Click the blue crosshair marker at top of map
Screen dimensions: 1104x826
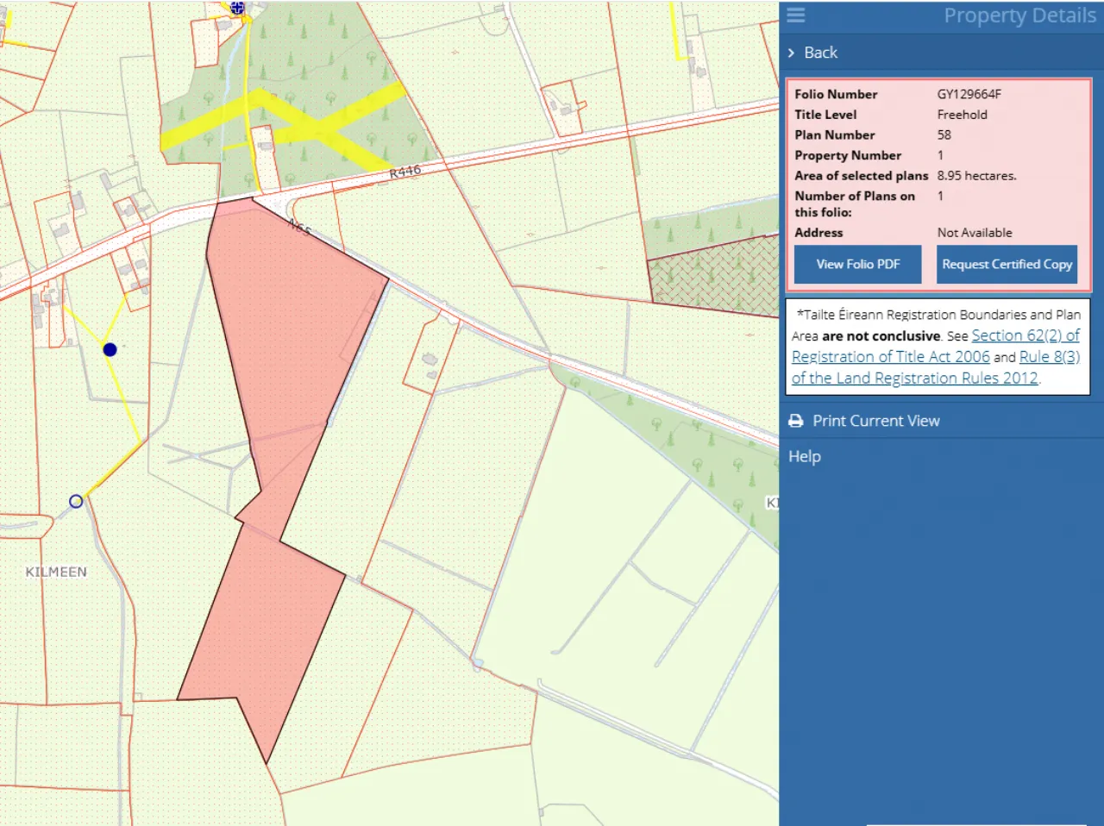(x=237, y=8)
